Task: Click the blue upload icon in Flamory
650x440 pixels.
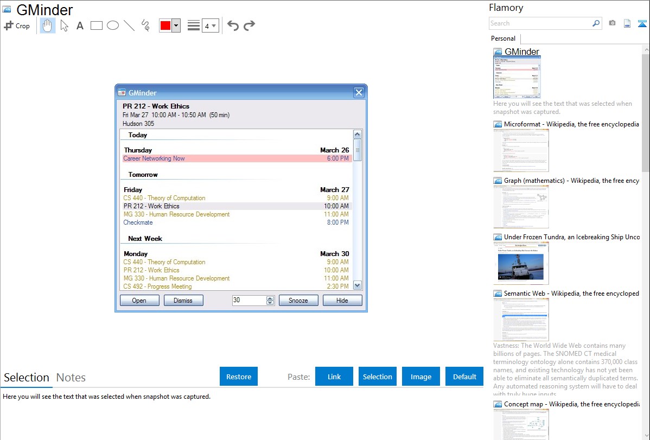Action: pos(642,23)
